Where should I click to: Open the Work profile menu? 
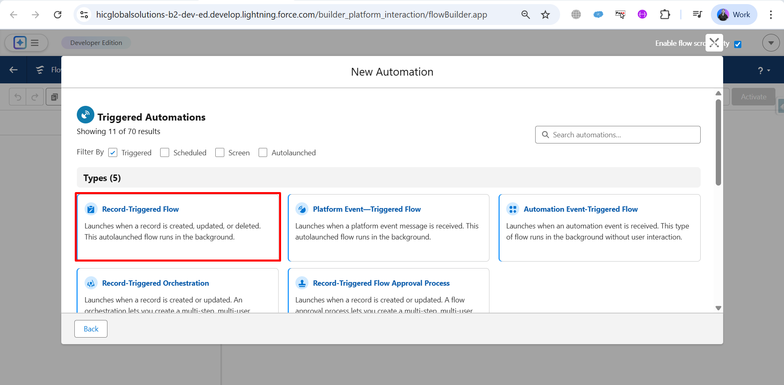pos(734,15)
